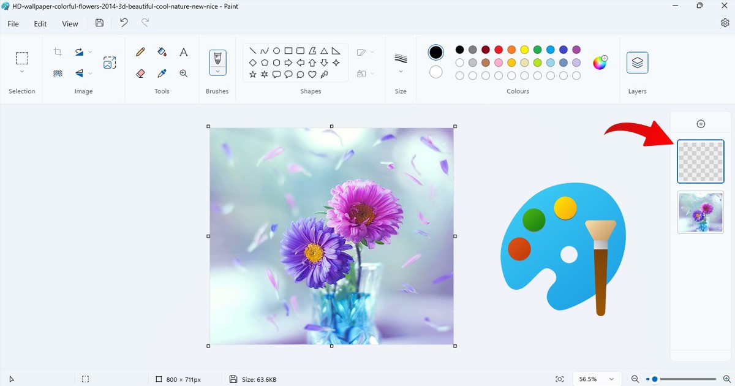This screenshot has width=735, height=386.
Task: Select the flower image layer thumbnail
Action: pyautogui.click(x=700, y=213)
